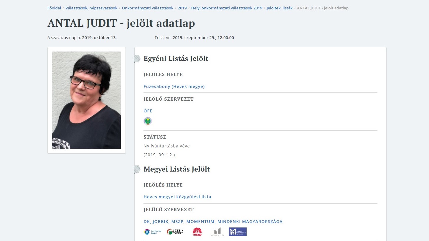Click the Jobbik party logo
The width and height of the screenshot is (429, 241).
click(175, 232)
